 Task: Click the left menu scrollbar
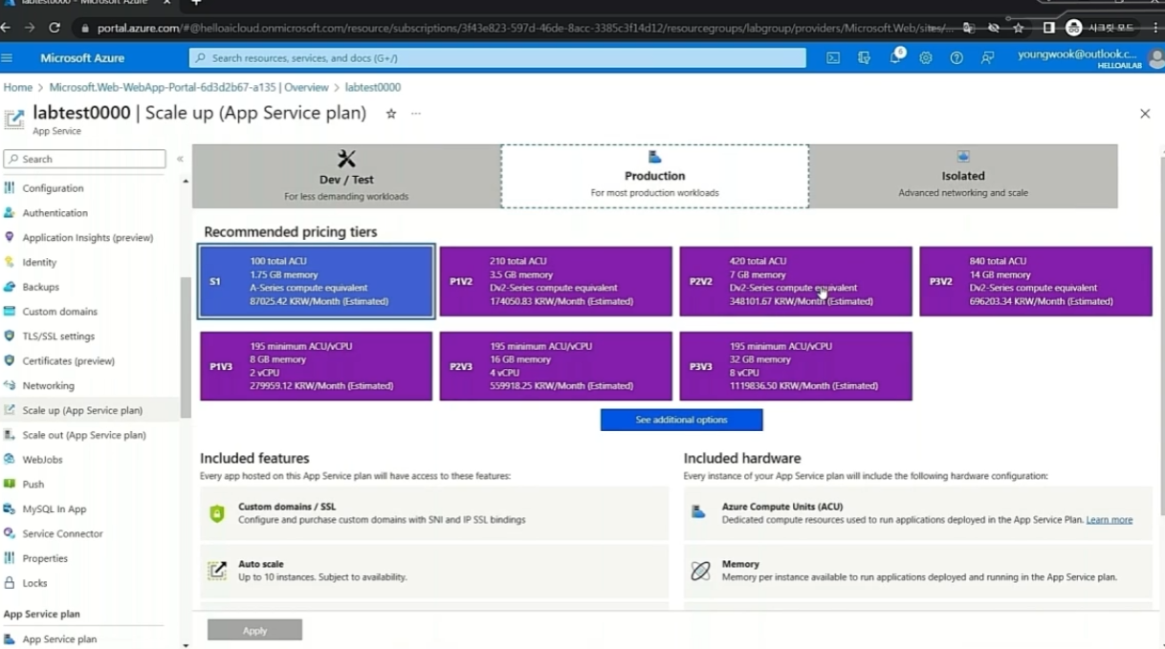coord(186,348)
